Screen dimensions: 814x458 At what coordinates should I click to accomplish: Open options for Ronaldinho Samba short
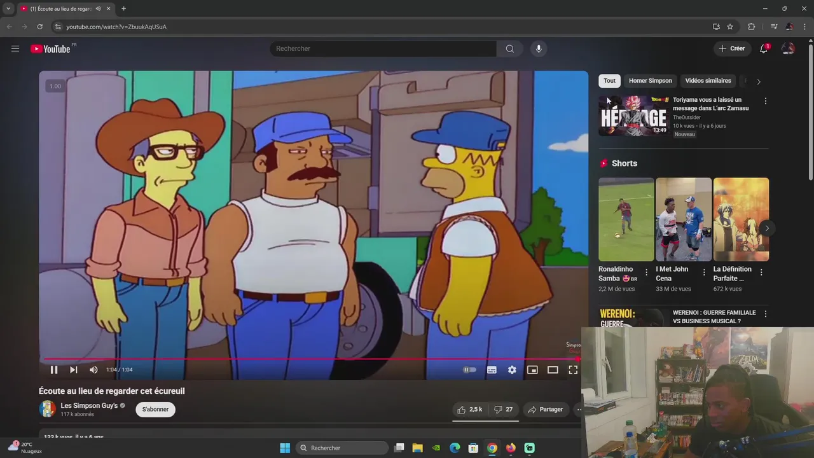647,272
